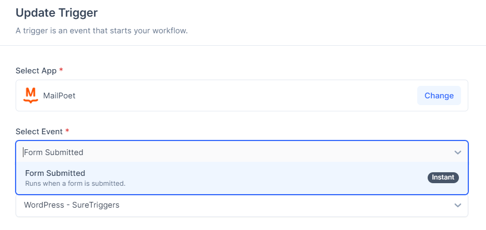This screenshot has height=230, width=486.
Task: Click red asterisk beside Select Event
Action: coord(67,131)
